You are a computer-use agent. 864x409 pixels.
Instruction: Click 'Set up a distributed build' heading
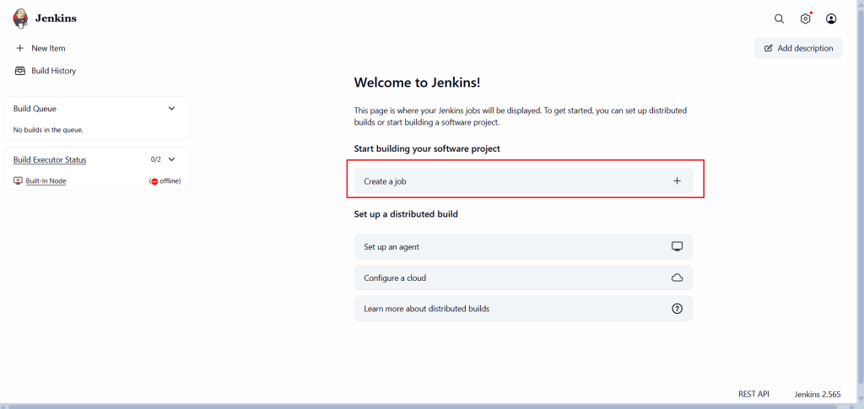tap(406, 214)
